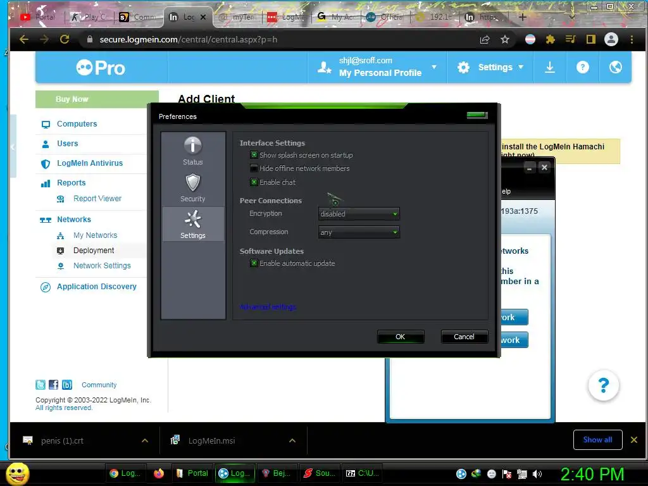Click Show all downloads
Screen dimensions: 648x486
click(x=597, y=440)
